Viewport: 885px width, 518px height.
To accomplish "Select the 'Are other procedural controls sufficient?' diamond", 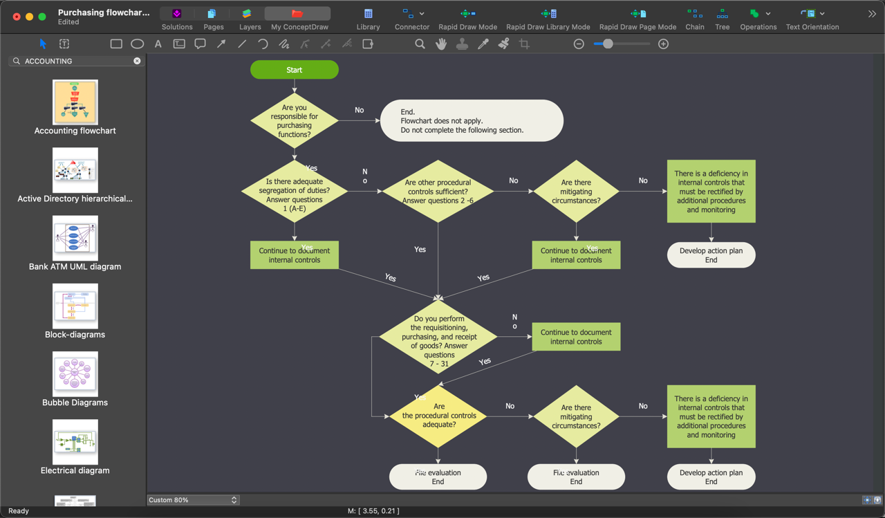I will 438,192.
